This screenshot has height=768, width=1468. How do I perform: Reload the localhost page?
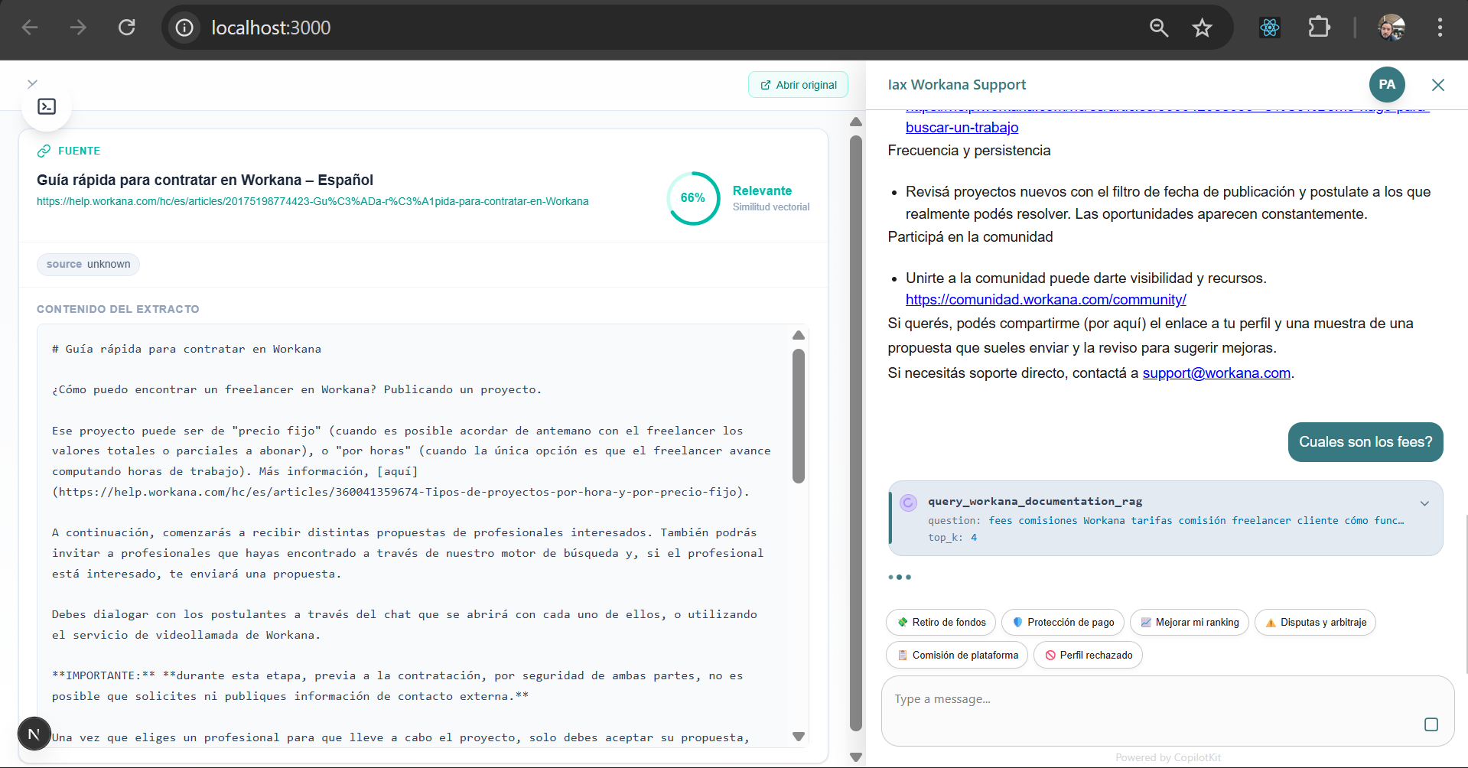pos(127,28)
